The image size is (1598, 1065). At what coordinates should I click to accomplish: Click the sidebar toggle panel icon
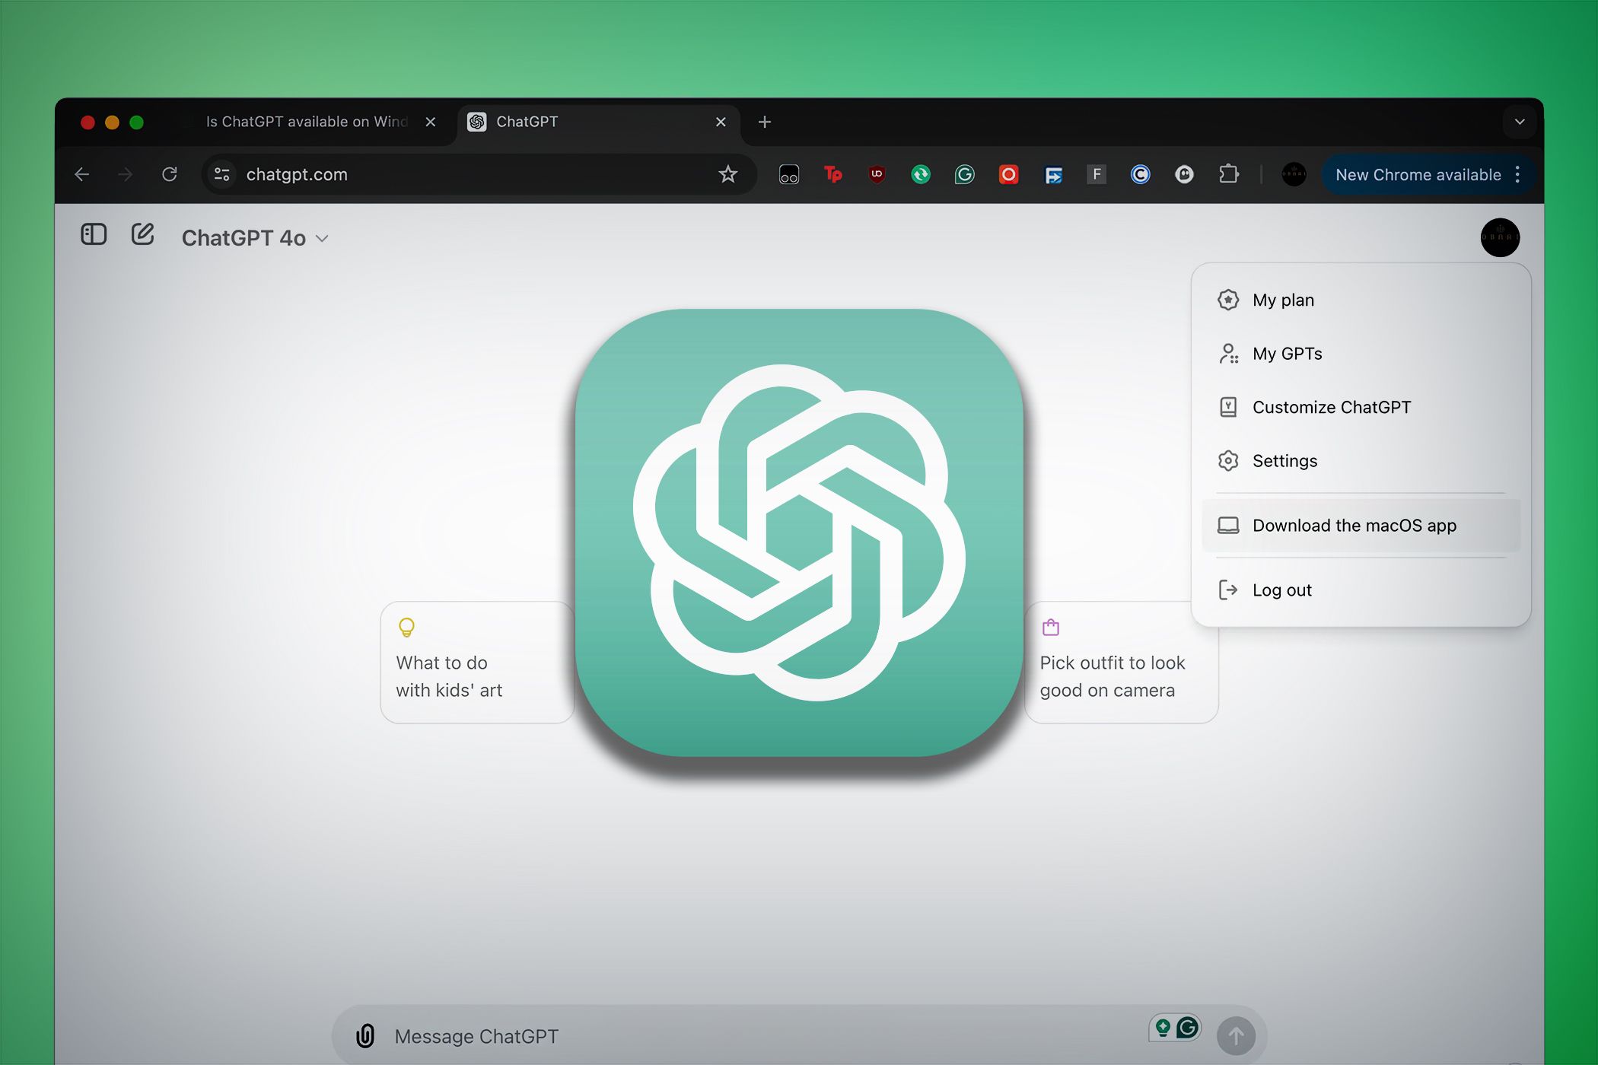click(x=94, y=237)
